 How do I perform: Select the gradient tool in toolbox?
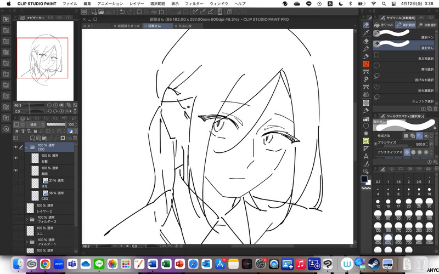[366, 119]
